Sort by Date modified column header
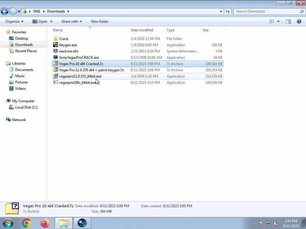Viewport: 306px width, 229px height. click(x=142, y=30)
